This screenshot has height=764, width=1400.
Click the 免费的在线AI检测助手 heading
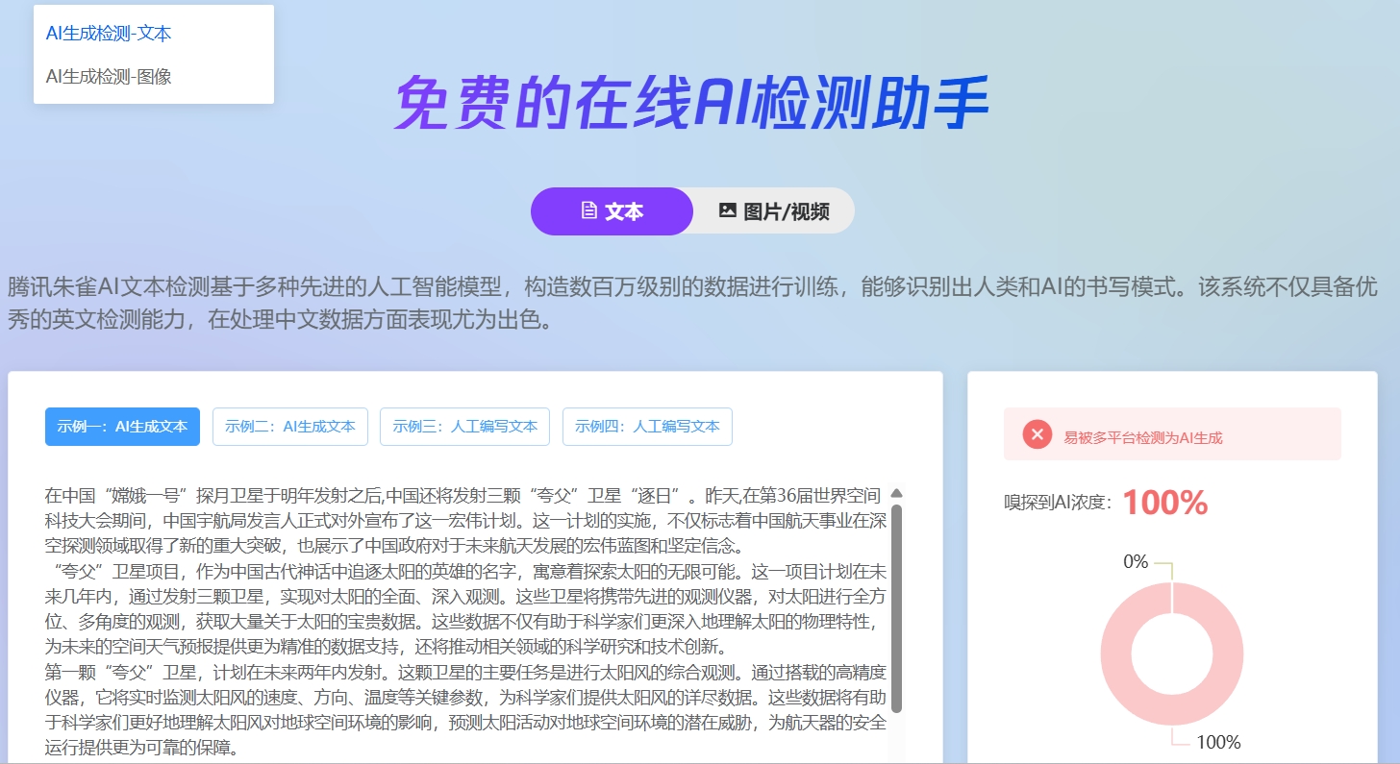pos(691,102)
